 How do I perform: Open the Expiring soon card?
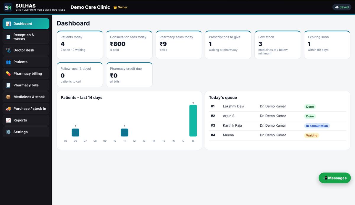point(327,45)
